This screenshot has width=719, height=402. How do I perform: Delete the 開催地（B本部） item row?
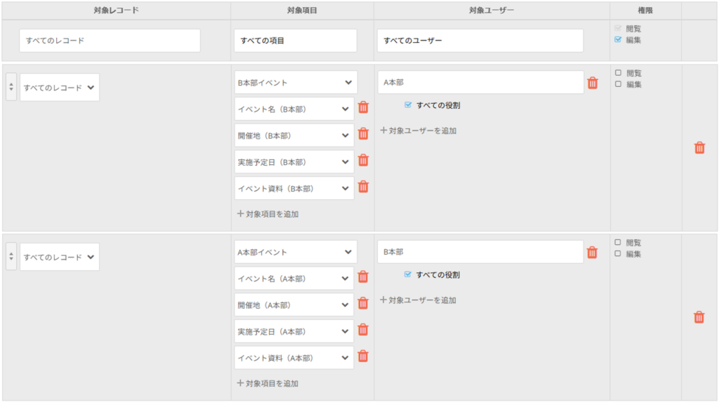click(363, 134)
